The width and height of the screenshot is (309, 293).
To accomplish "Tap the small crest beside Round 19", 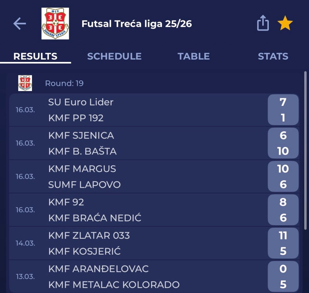I will coord(25,83).
